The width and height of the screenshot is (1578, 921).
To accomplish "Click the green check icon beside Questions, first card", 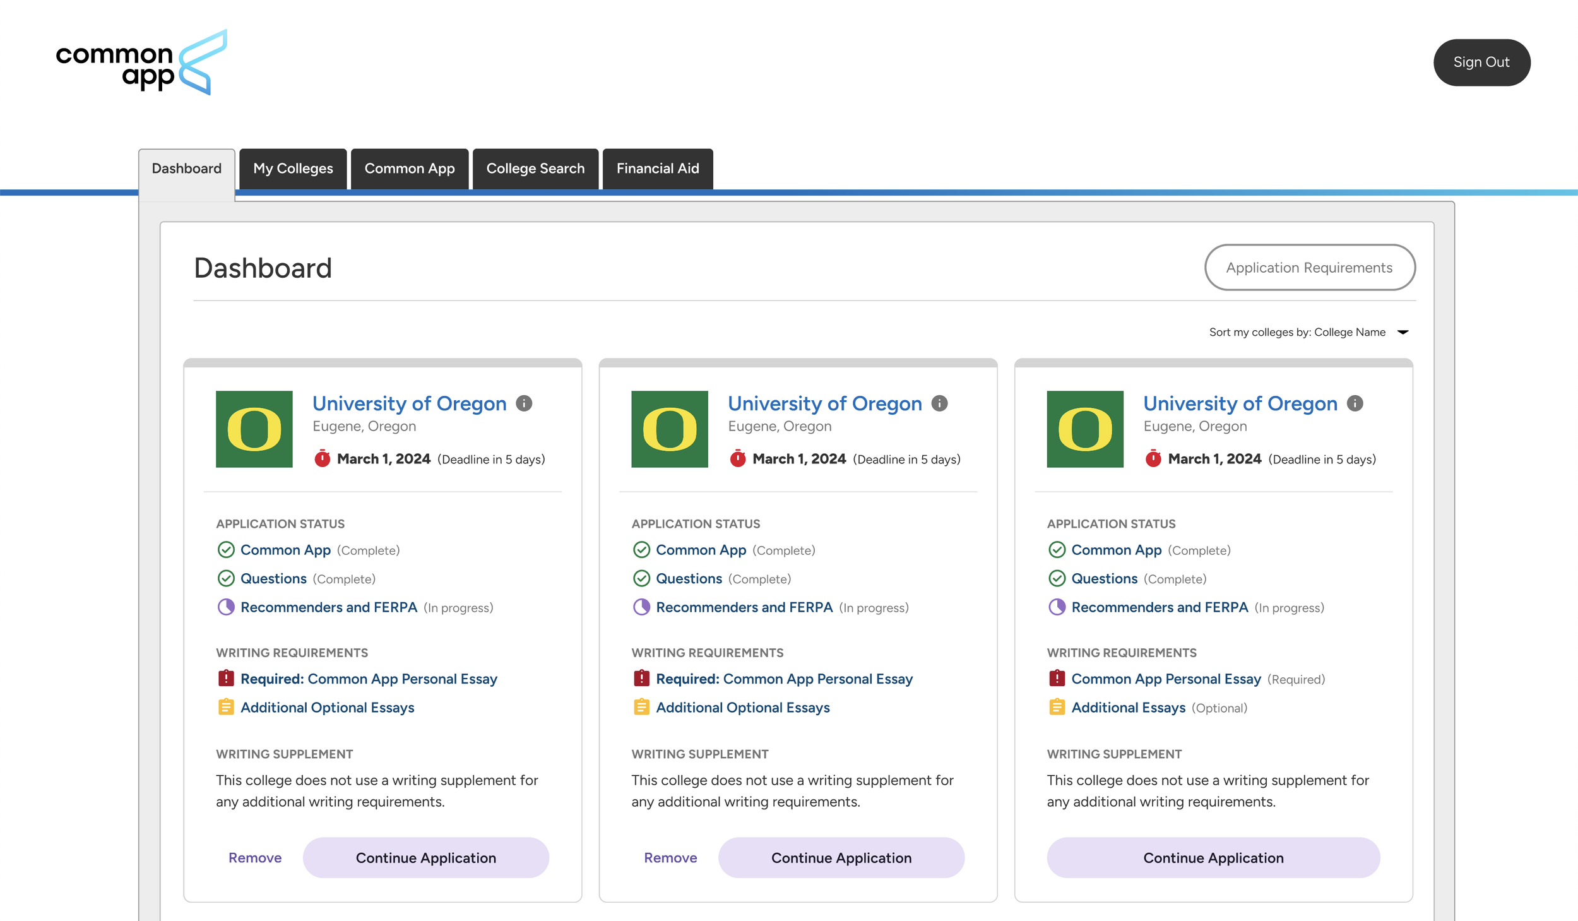I will pyautogui.click(x=226, y=578).
